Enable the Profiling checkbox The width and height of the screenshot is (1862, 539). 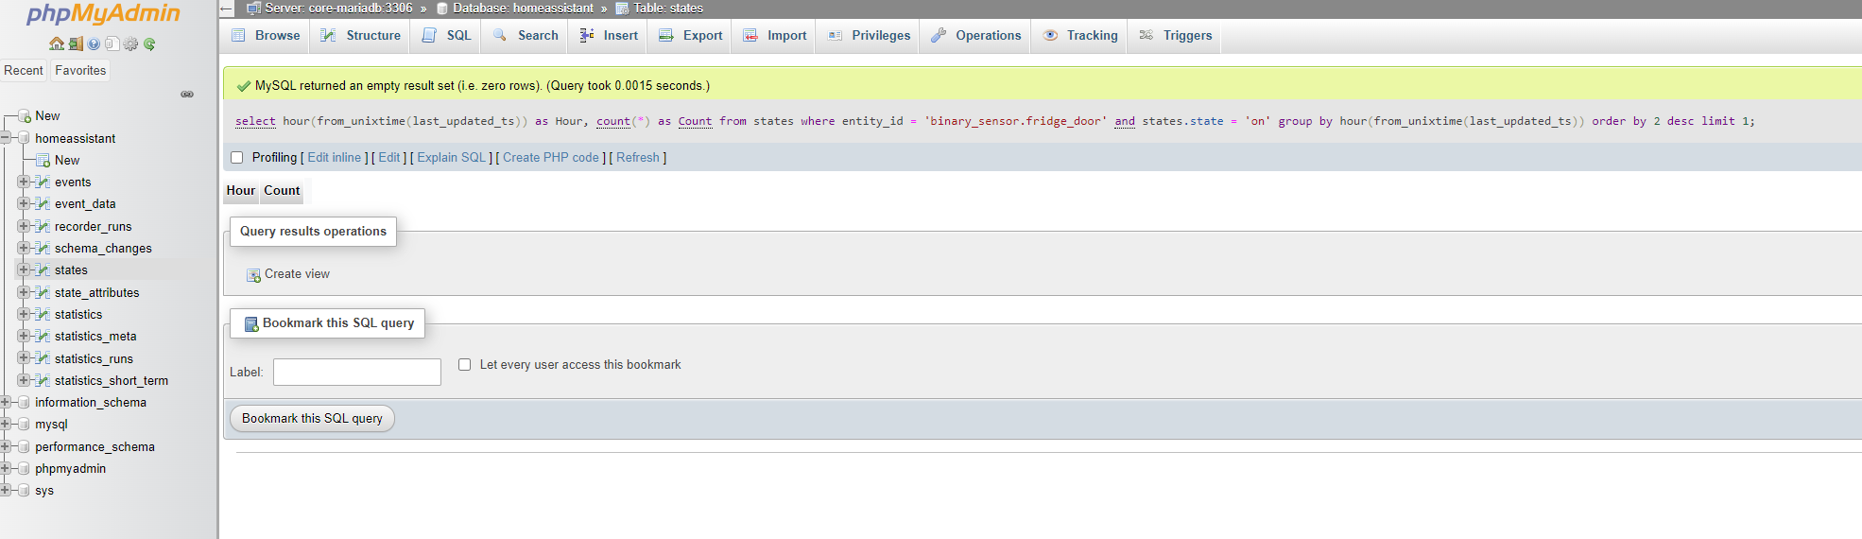(237, 158)
